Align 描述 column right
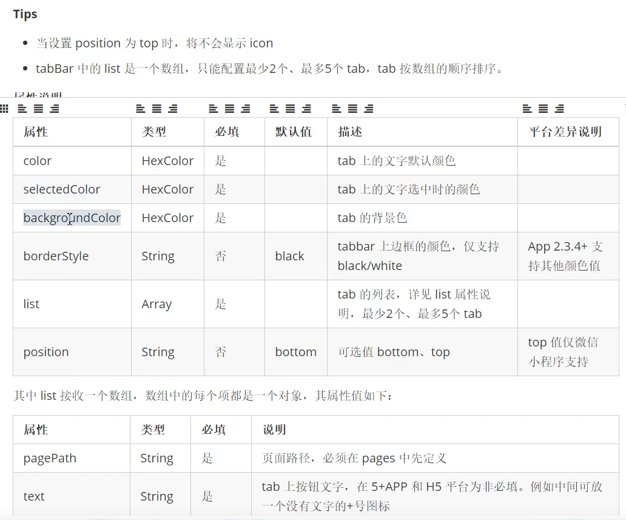Image resolution: width=626 pixels, height=520 pixels. 368,109
